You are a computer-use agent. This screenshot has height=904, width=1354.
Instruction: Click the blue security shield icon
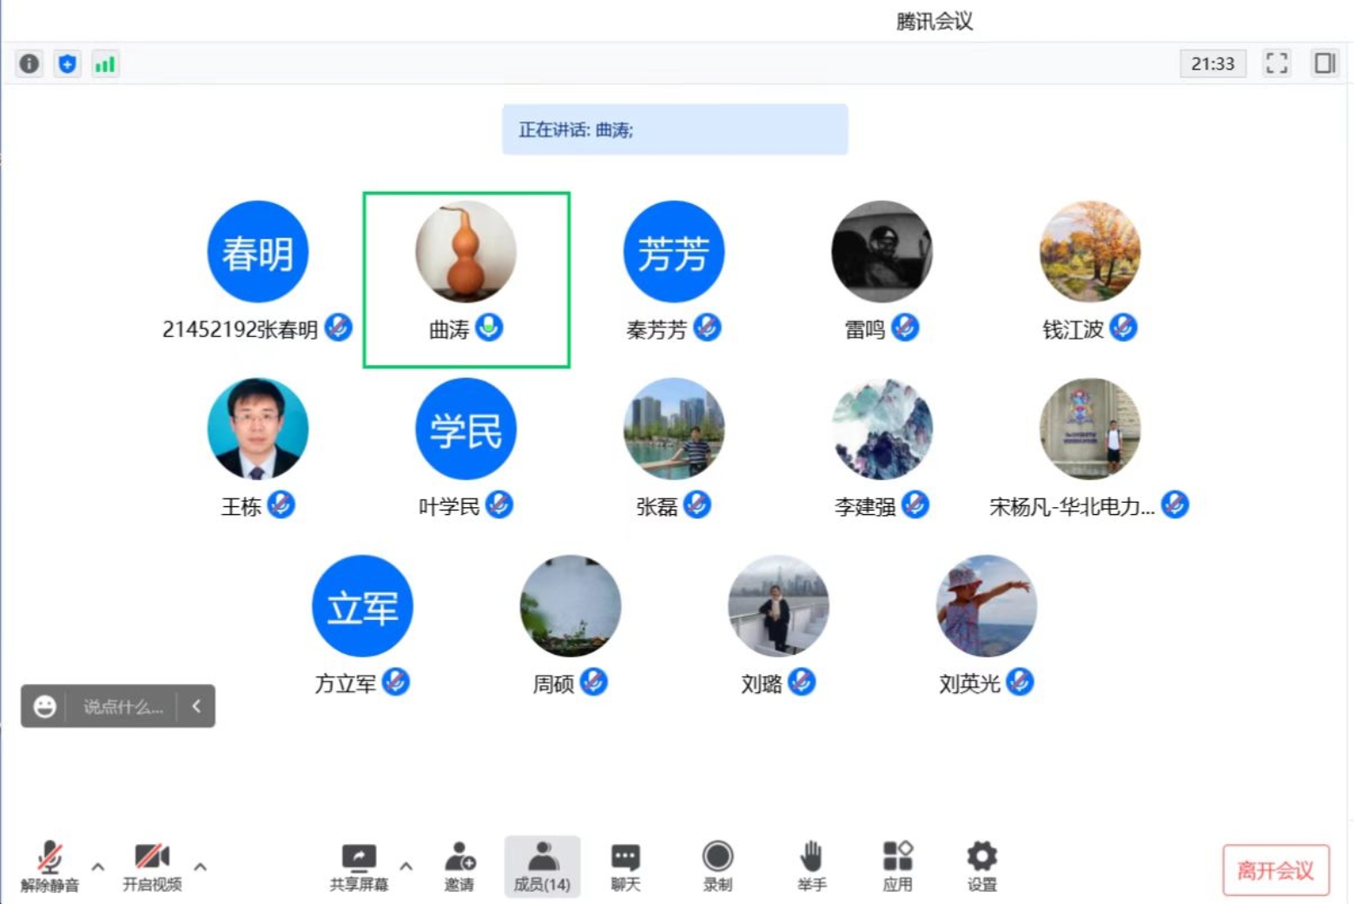[x=67, y=63]
